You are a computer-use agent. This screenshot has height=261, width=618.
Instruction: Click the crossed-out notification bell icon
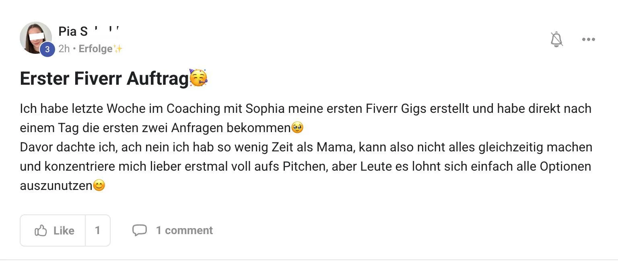click(557, 39)
